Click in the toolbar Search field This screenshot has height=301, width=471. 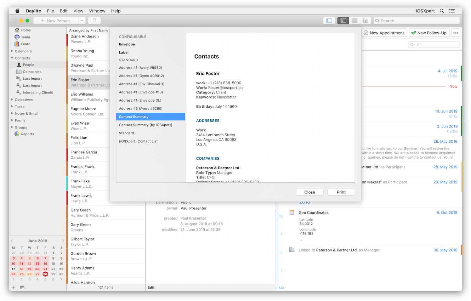pyautogui.click(x=417, y=21)
